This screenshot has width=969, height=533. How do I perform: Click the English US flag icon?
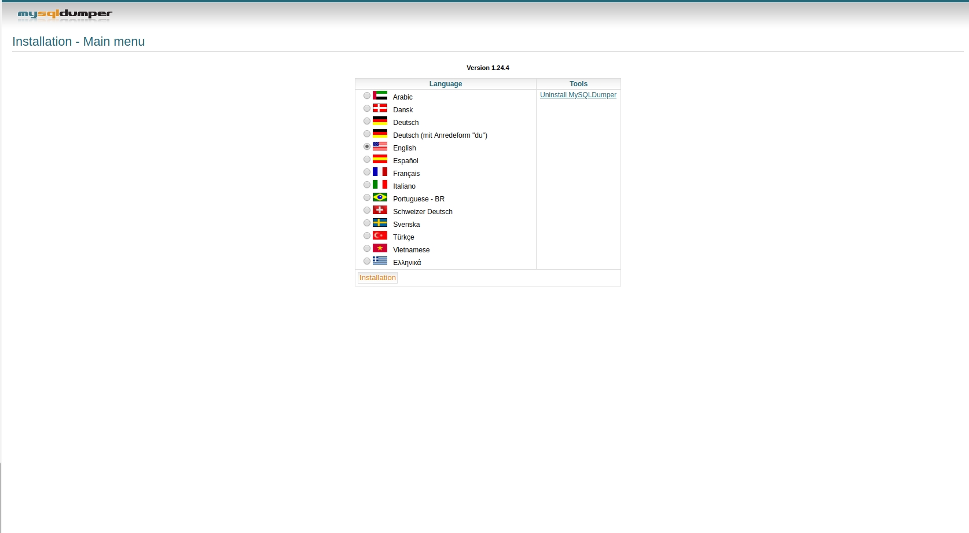click(x=380, y=146)
